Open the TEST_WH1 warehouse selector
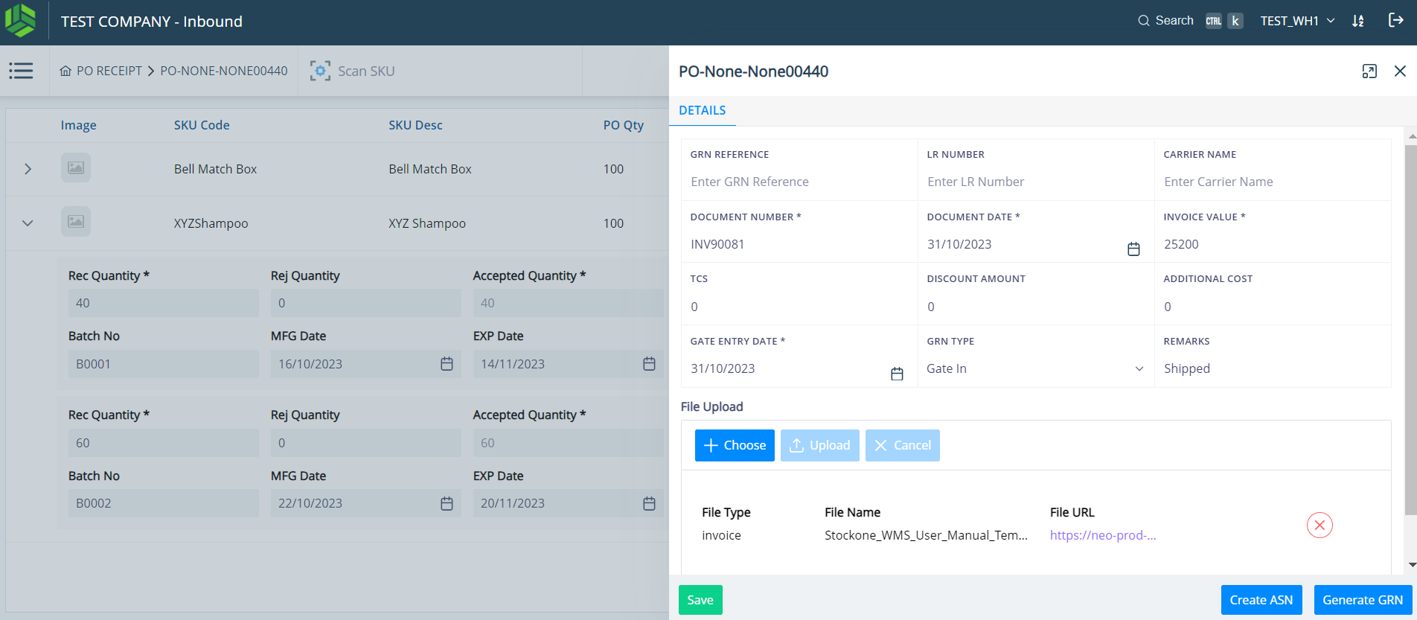 point(1297,21)
